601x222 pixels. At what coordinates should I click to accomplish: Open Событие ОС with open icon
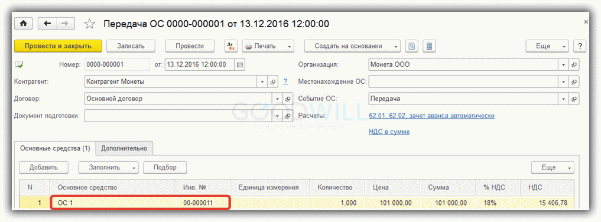(x=574, y=99)
